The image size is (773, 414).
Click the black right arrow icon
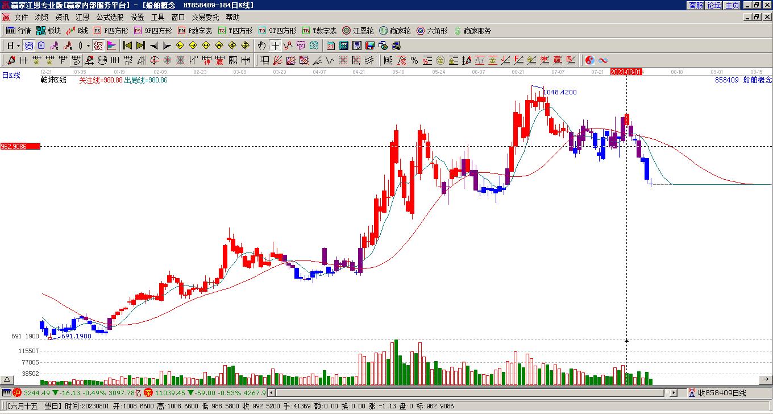[x=167, y=45]
